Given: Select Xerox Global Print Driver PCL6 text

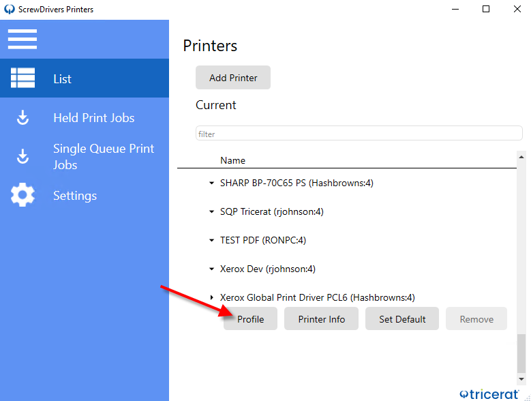Looking at the screenshot, I should [318, 297].
